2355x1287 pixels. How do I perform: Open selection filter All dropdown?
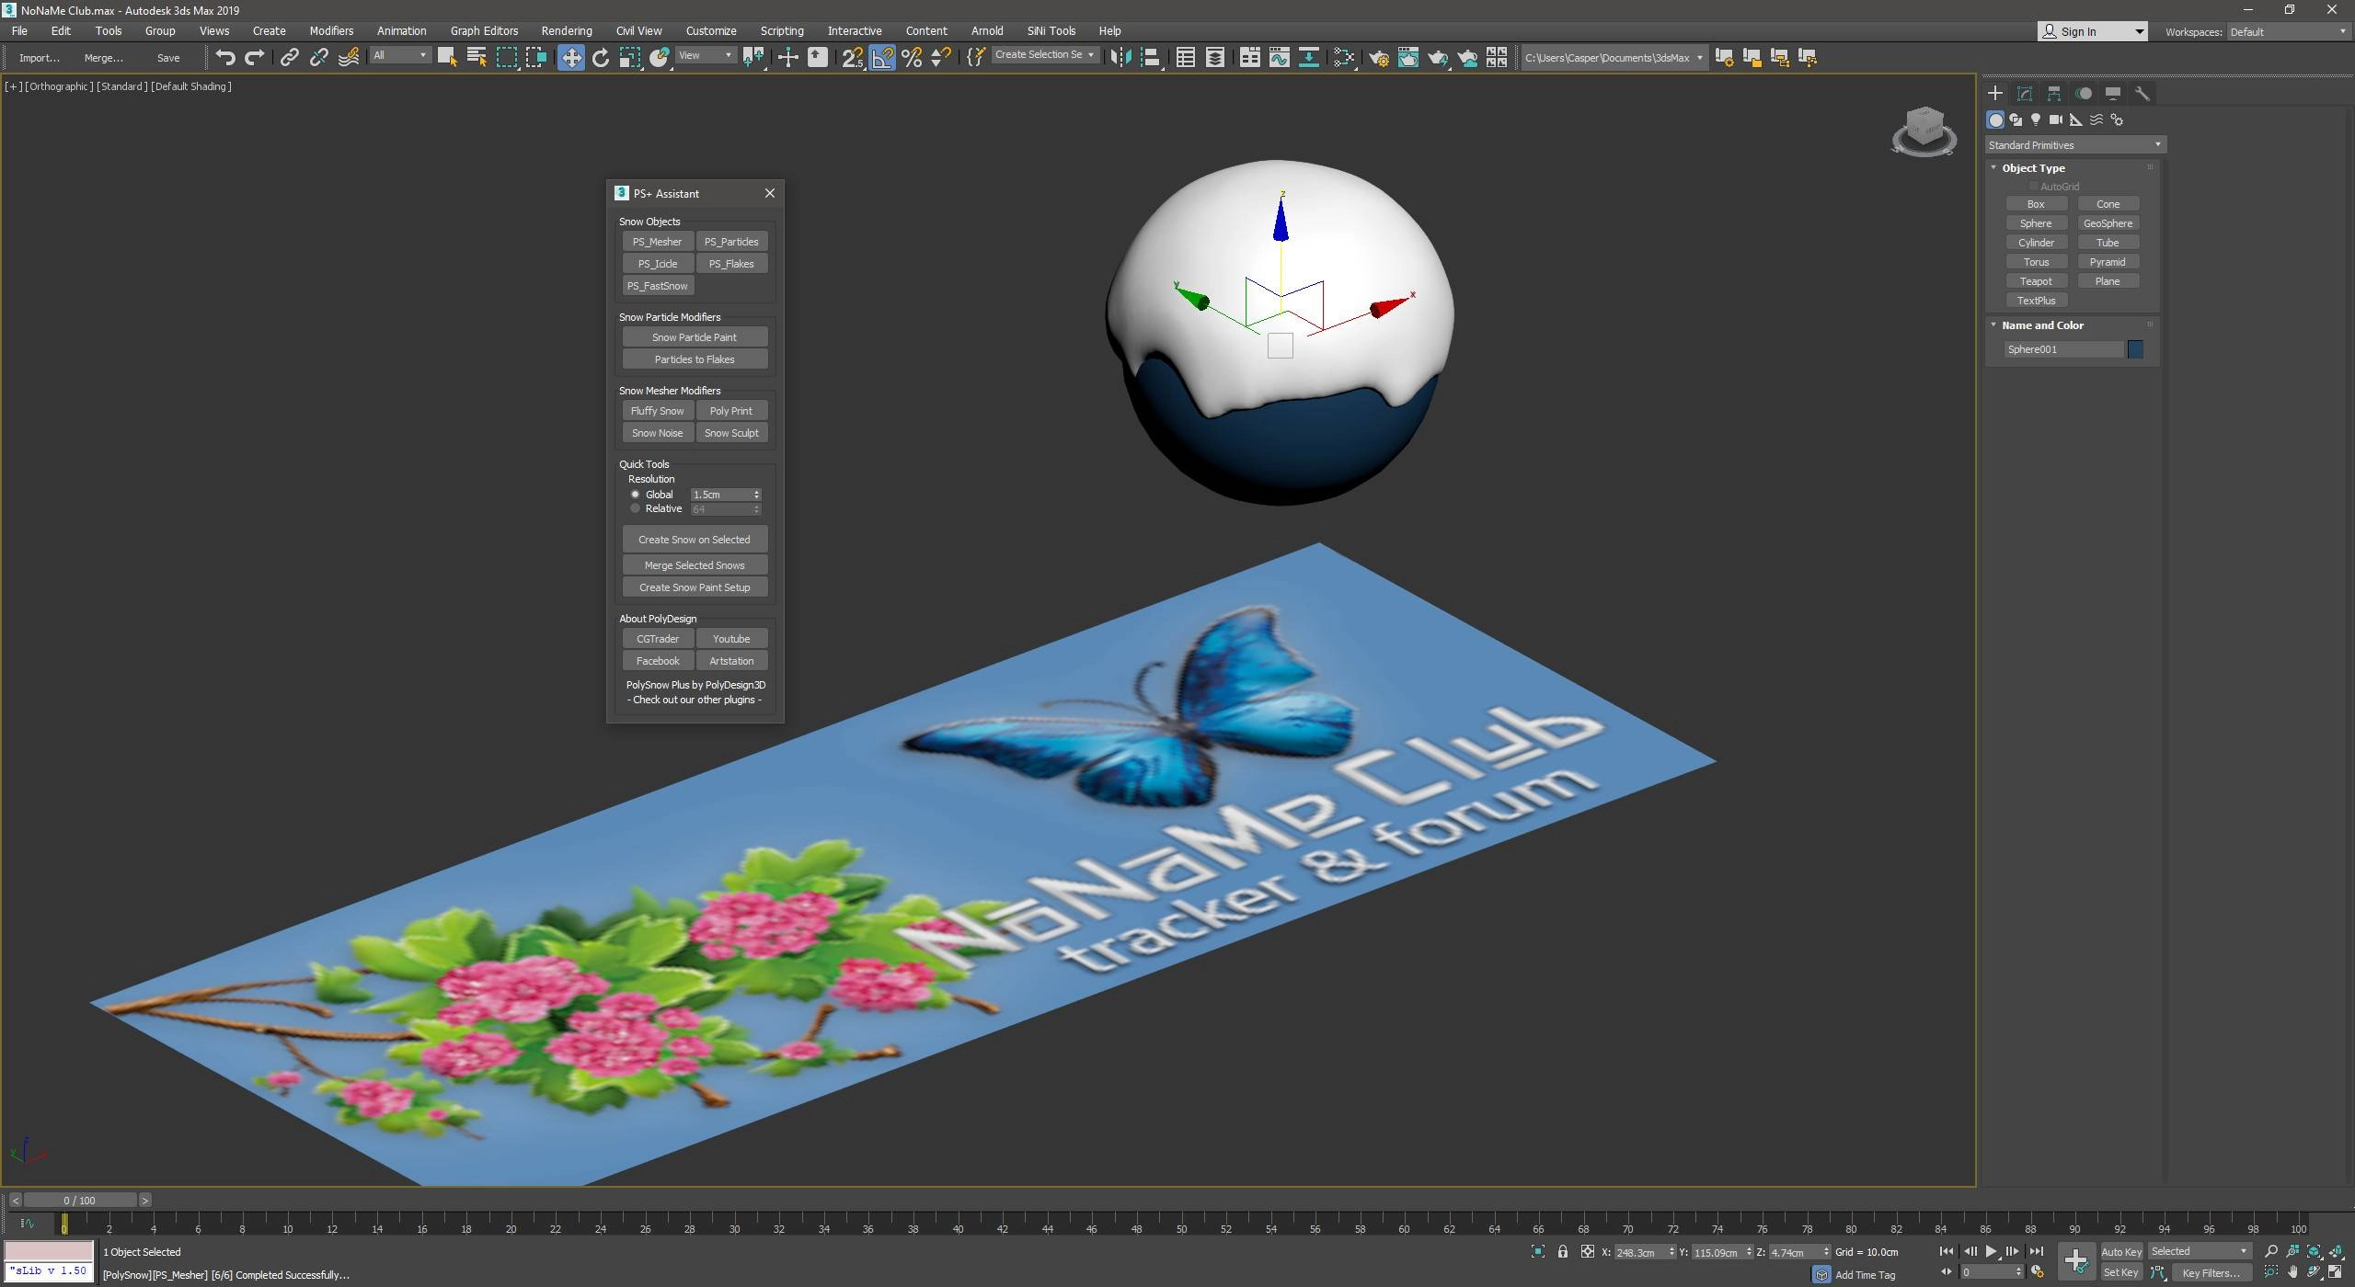[399, 56]
